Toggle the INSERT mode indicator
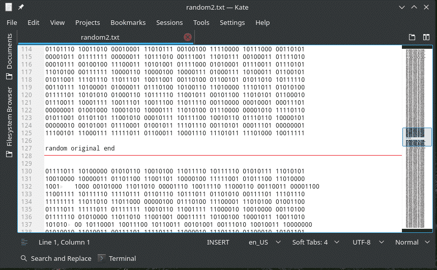Image resolution: width=437 pixels, height=270 pixels. (x=218, y=243)
